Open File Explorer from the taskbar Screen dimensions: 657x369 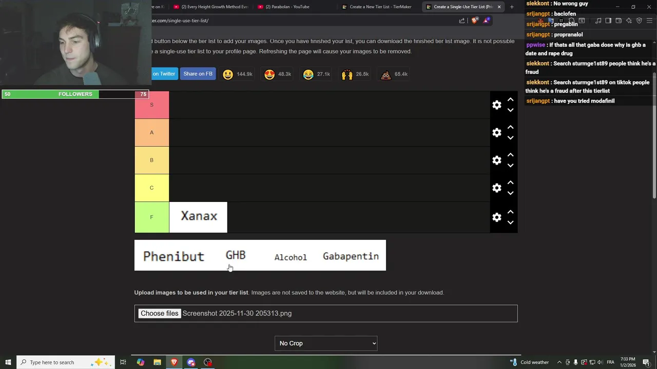pyautogui.click(x=157, y=362)
